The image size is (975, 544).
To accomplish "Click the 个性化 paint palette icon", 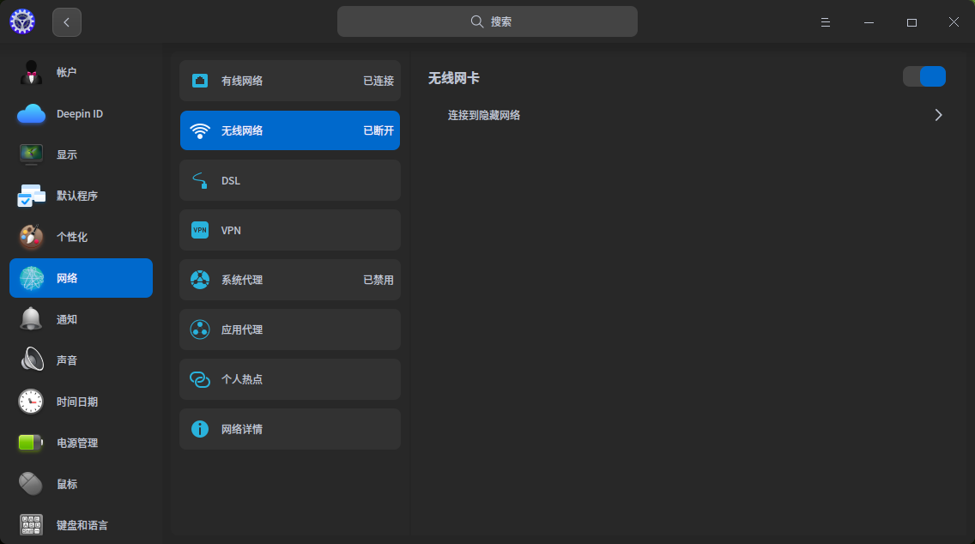I will coord(31,237).
